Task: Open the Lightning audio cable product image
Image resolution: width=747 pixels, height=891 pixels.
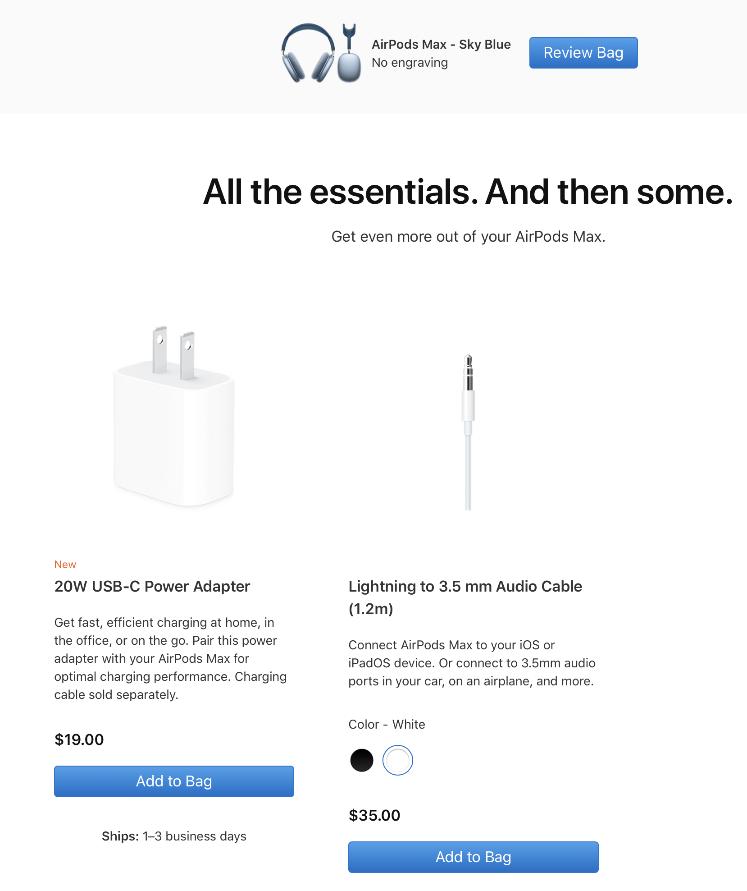Action: [468, 432]
